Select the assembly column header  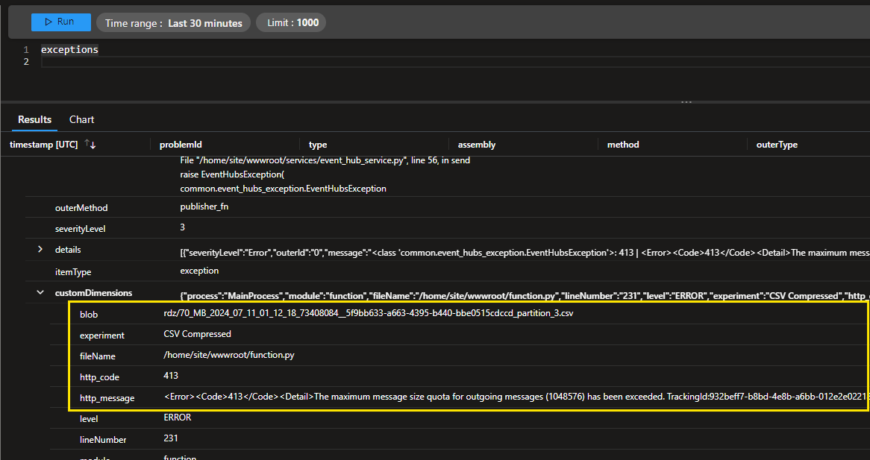477,145
